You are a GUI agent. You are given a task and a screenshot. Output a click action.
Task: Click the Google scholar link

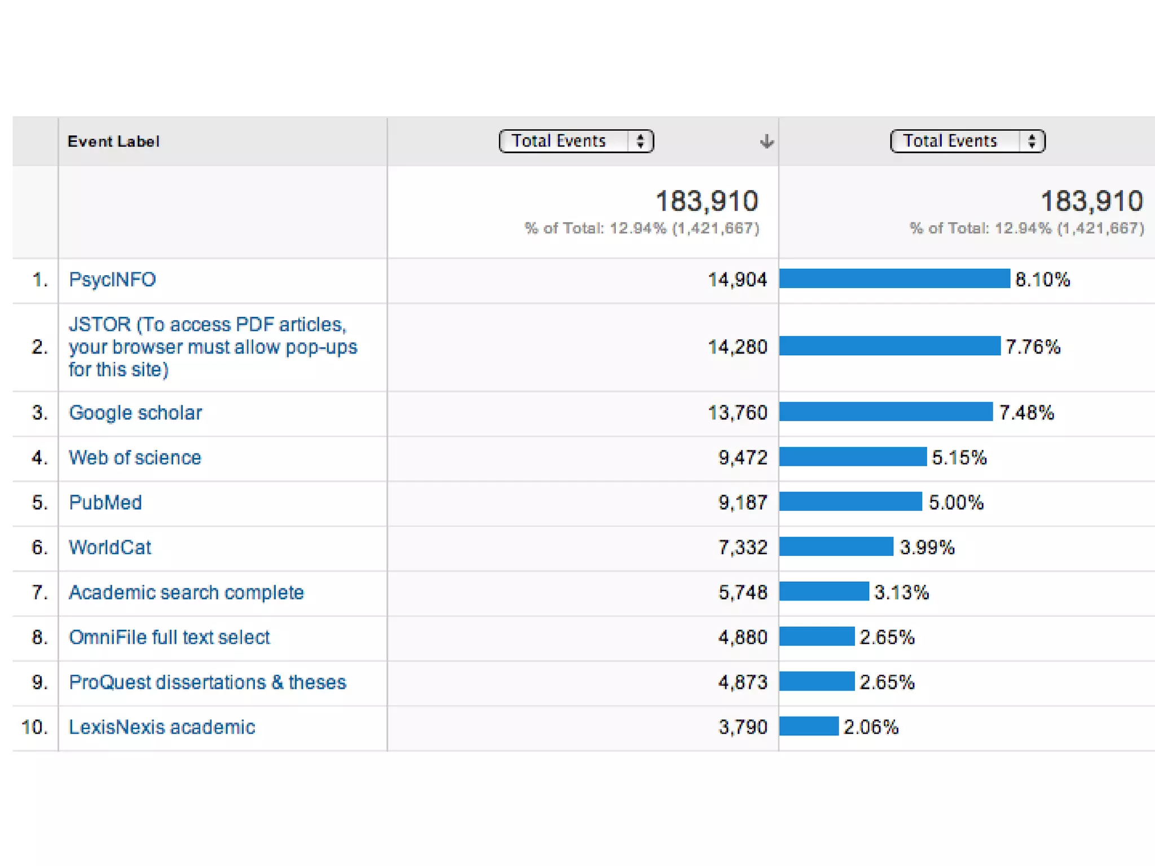pos(135,413)
